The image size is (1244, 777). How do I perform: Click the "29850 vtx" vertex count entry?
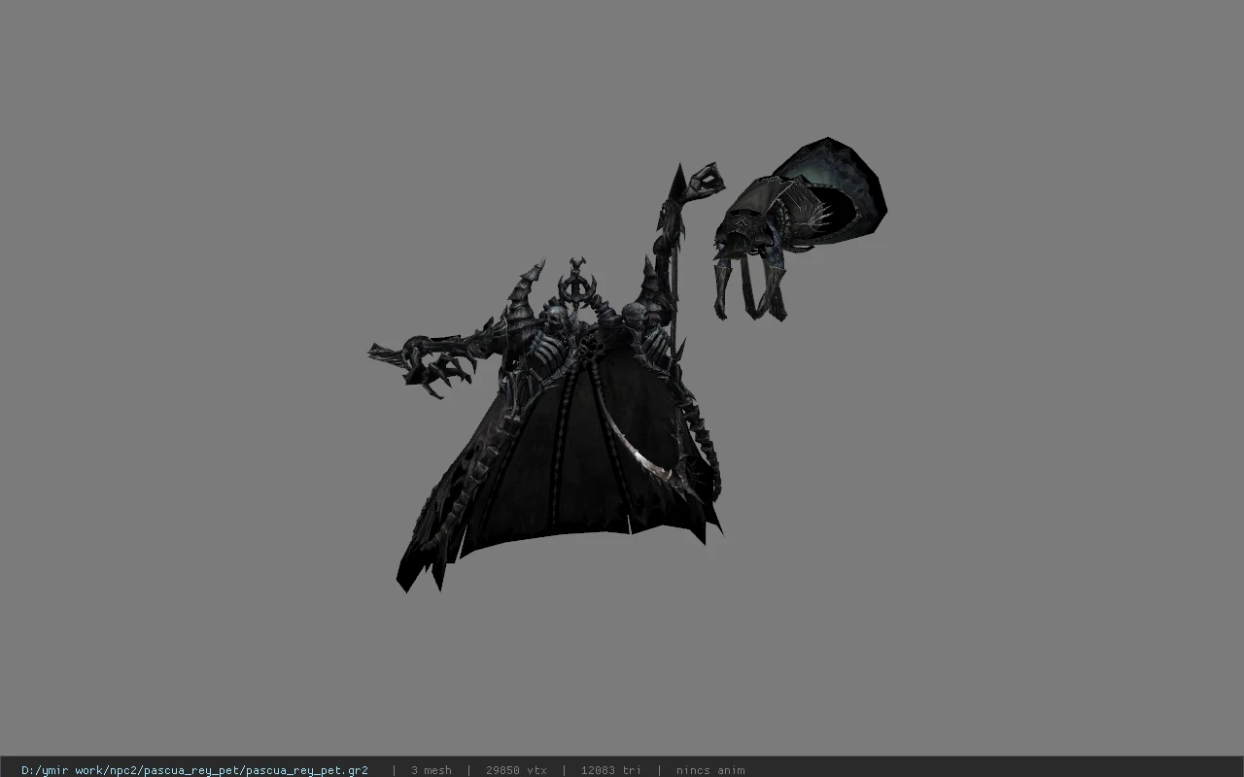[x=516, y=770]
